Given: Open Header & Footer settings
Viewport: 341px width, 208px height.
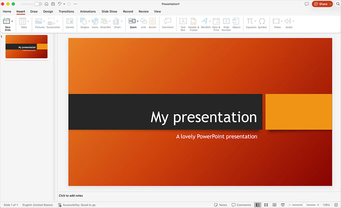Looking at the screenshot, I should pyautogui.click(x=193, y=24).
